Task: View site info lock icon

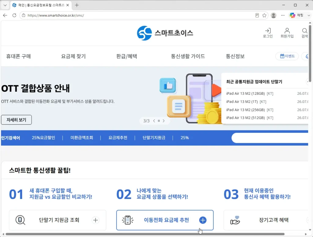Action: click(x=24, y=15)
